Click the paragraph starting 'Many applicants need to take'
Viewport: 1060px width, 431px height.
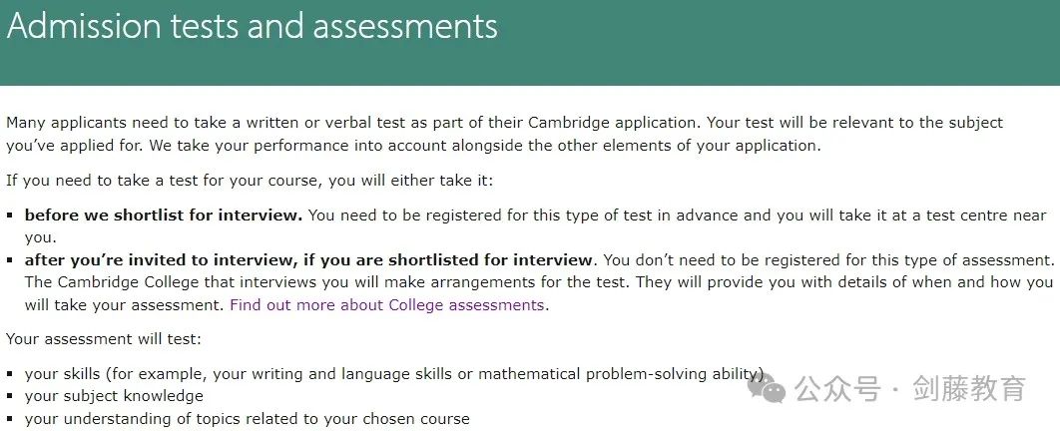point(504,134)
